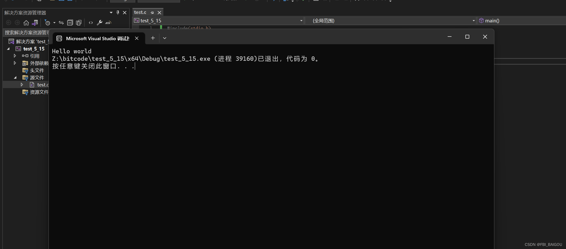Click the pending changes filter clock icon
The height and width of the screenshot is (249, 566).
coord(48,22)
